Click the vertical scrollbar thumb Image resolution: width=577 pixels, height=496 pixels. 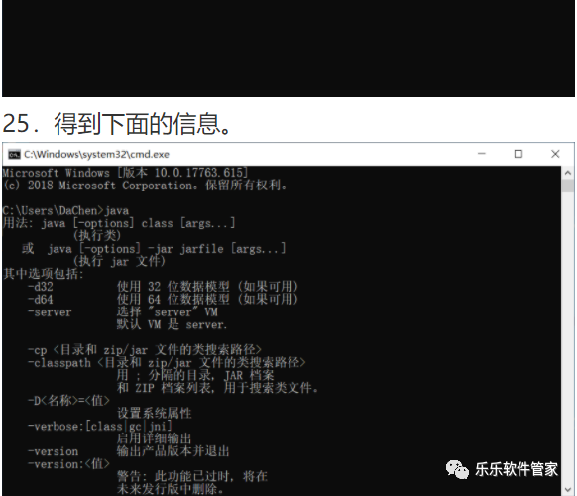568,186
